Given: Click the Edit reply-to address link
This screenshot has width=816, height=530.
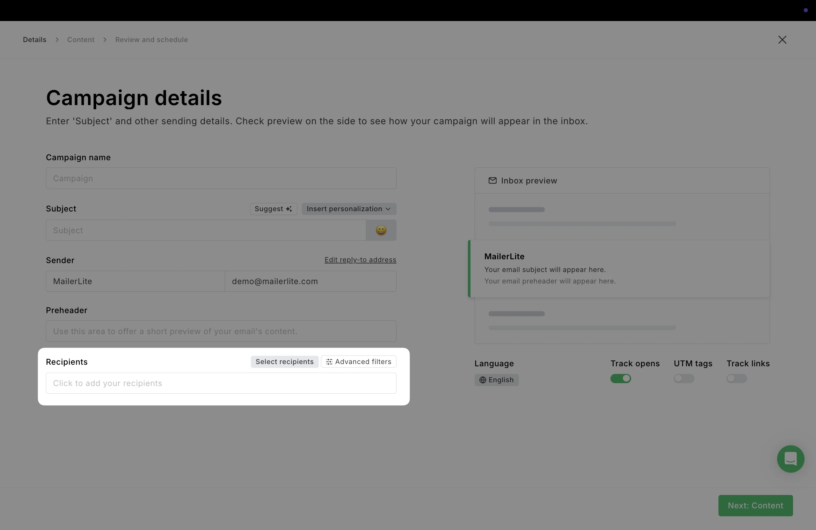Looking at the screenshot, I should click(360, 260).
